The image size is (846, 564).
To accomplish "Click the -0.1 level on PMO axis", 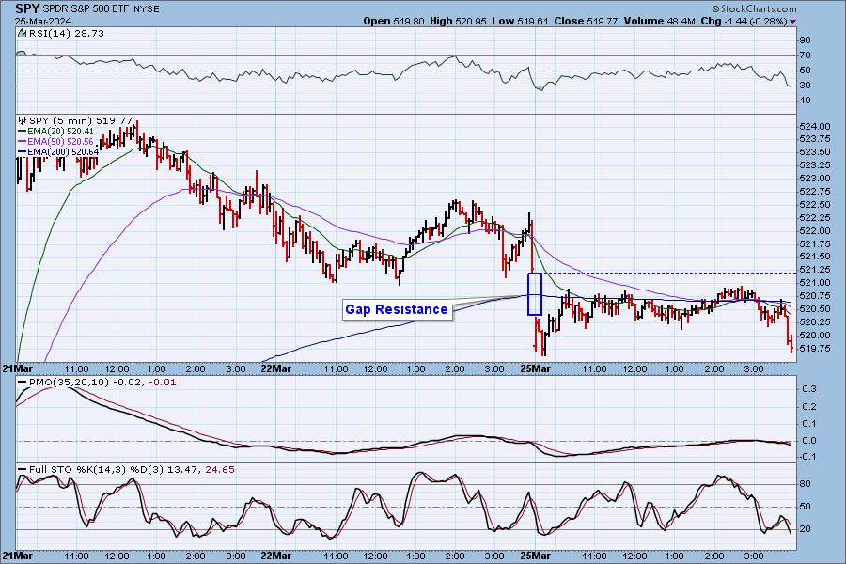I will (807, 457).
